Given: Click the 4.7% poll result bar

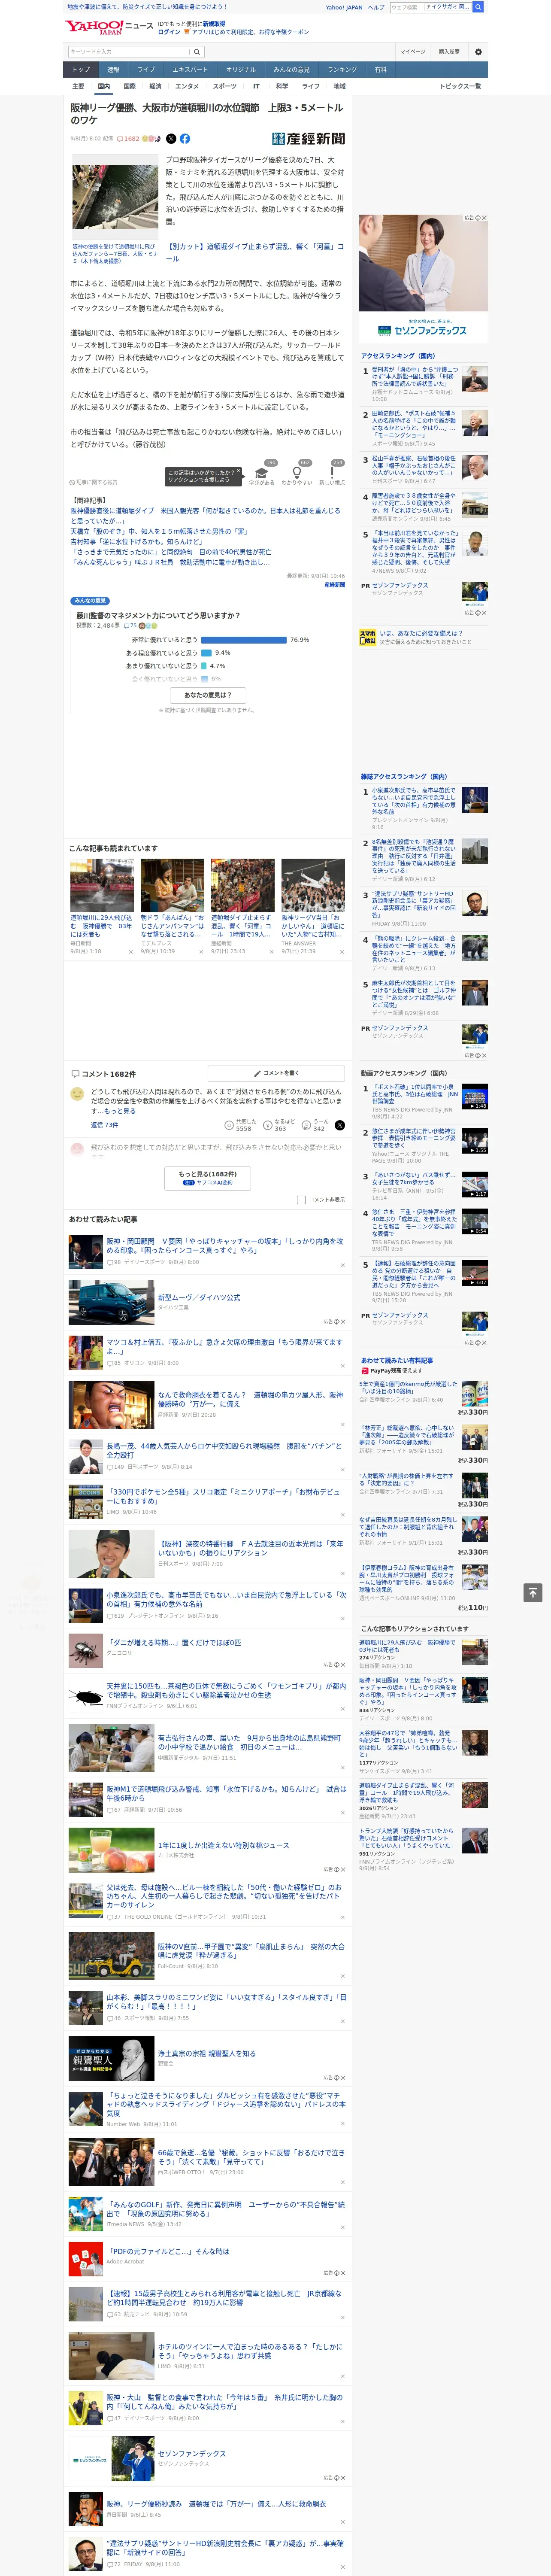Looking at the screenshot, I should 204,666.
